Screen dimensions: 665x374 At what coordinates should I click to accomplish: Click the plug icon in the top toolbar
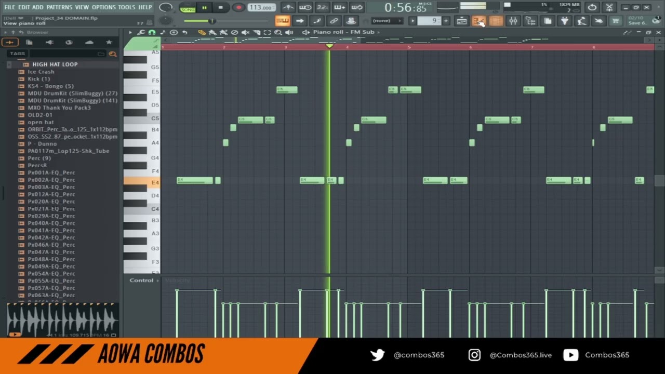[x=564, y=21]
